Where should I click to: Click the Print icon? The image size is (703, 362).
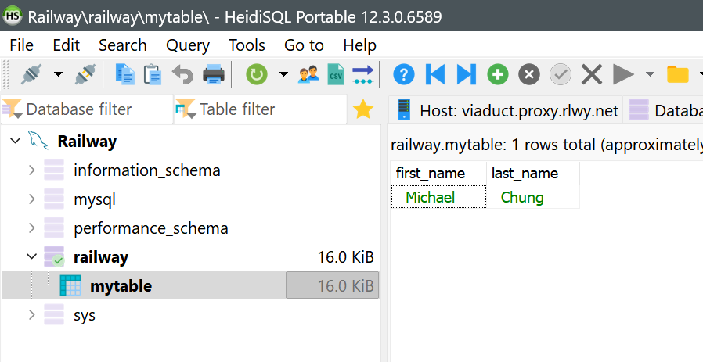[x=214, y=74]
